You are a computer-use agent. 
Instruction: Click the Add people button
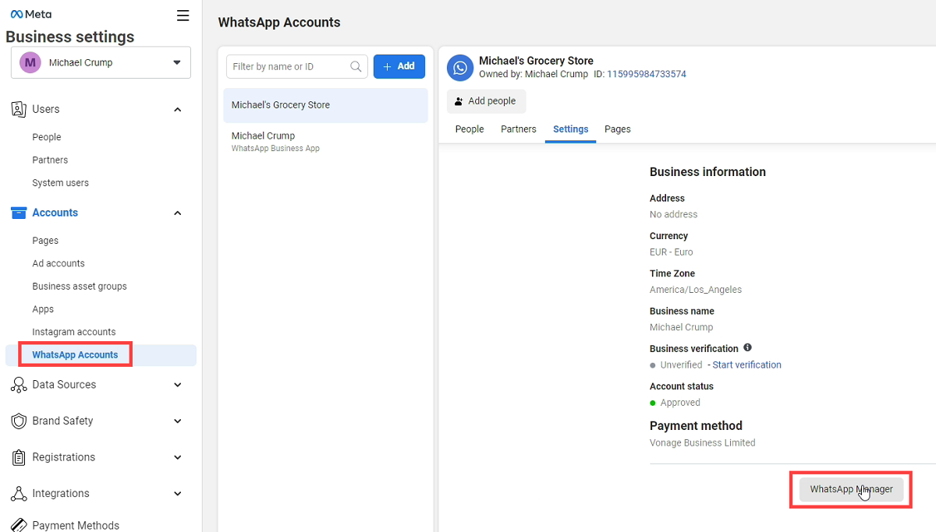point(487,101)
